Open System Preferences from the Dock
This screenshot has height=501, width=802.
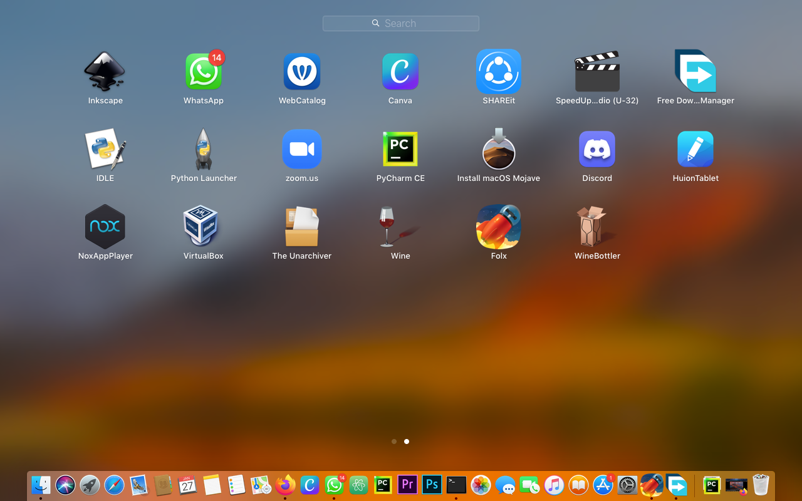[x=626, y=485]
